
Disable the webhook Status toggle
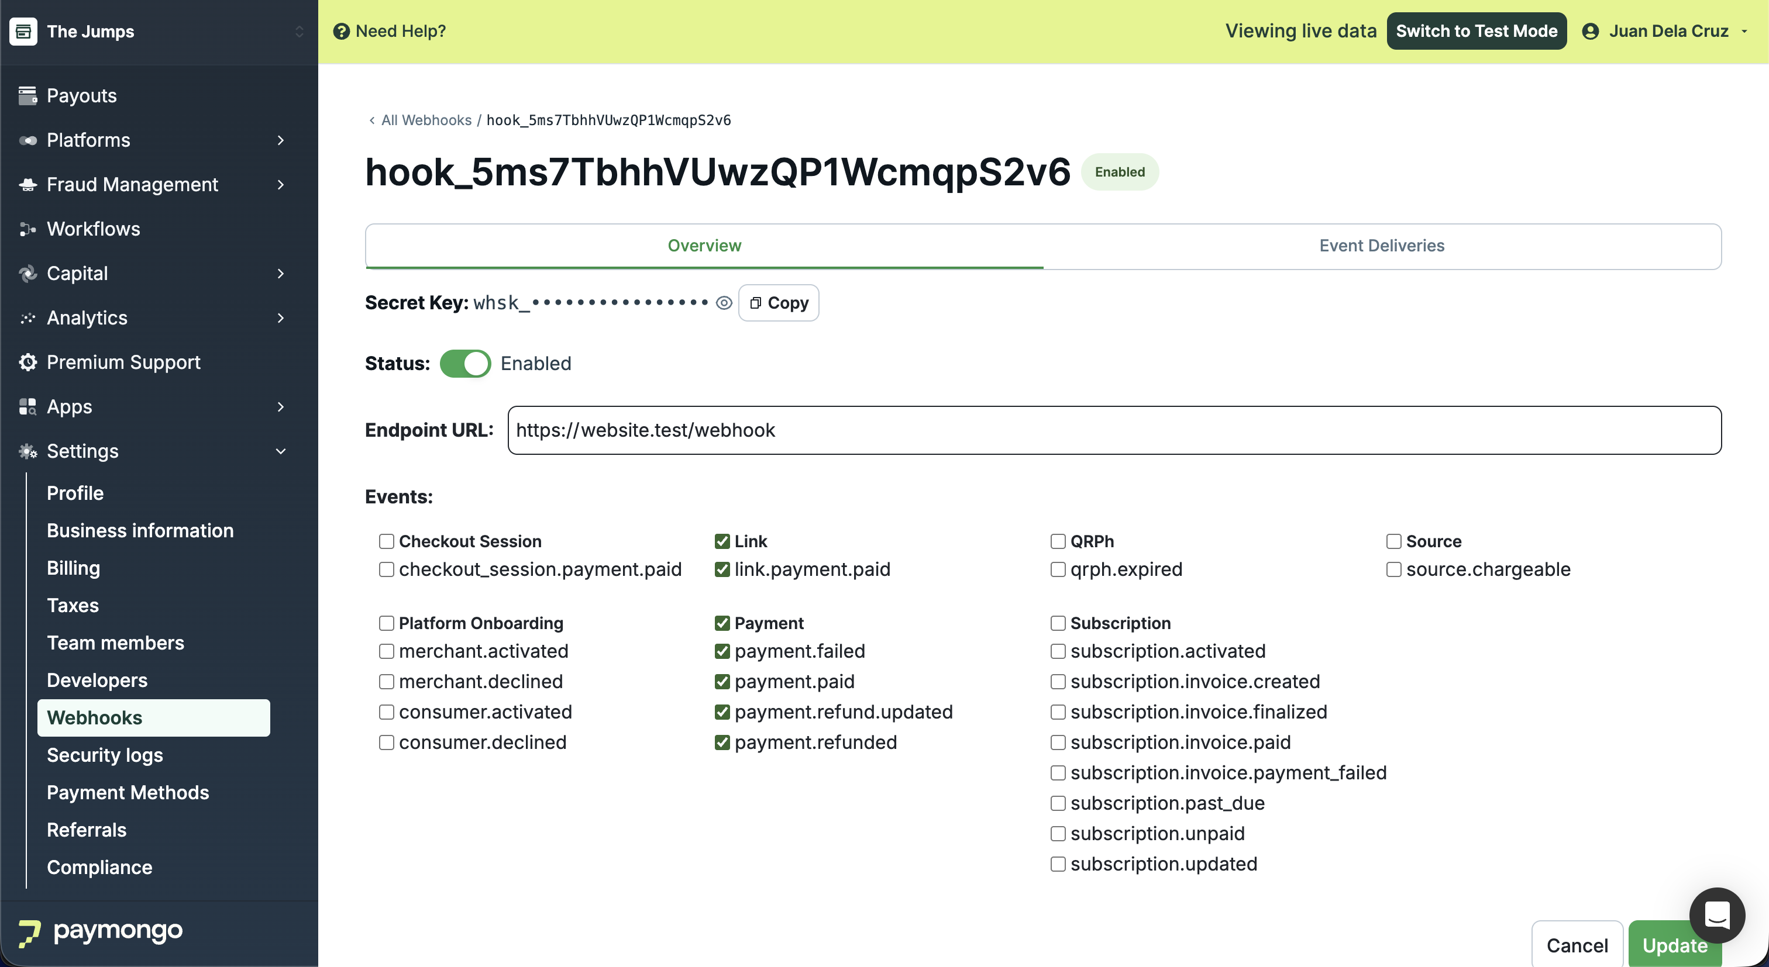[465, 364]
